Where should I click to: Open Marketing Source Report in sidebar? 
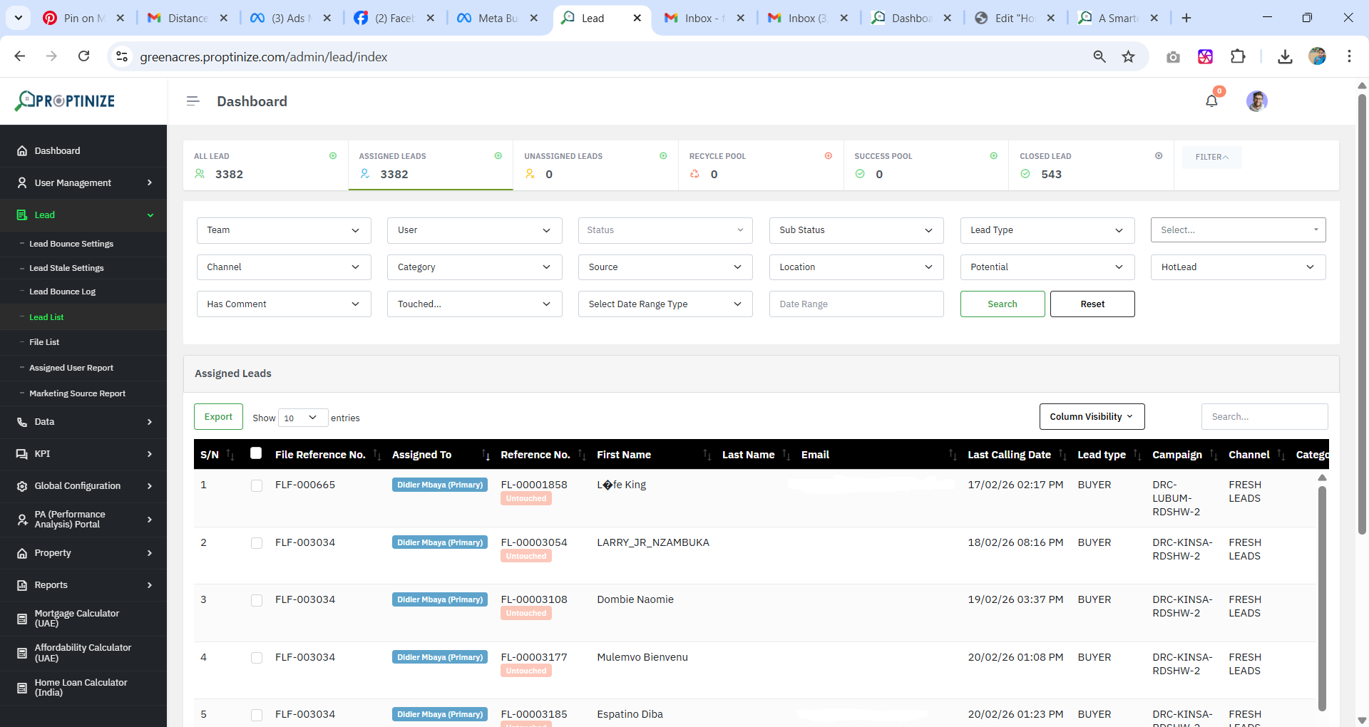pos(77,393)
